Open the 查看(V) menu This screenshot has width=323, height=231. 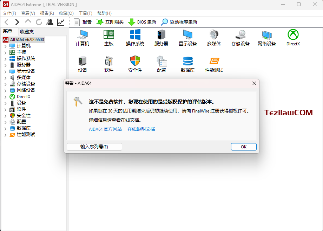coord(28,13)
